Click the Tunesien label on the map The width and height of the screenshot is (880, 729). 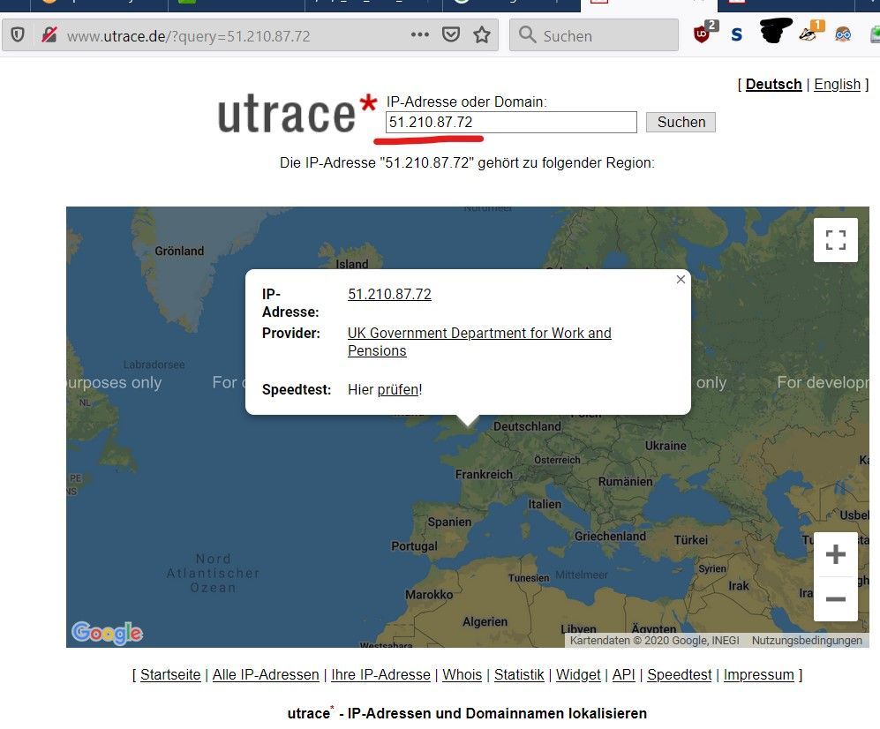tap(529, 577)
